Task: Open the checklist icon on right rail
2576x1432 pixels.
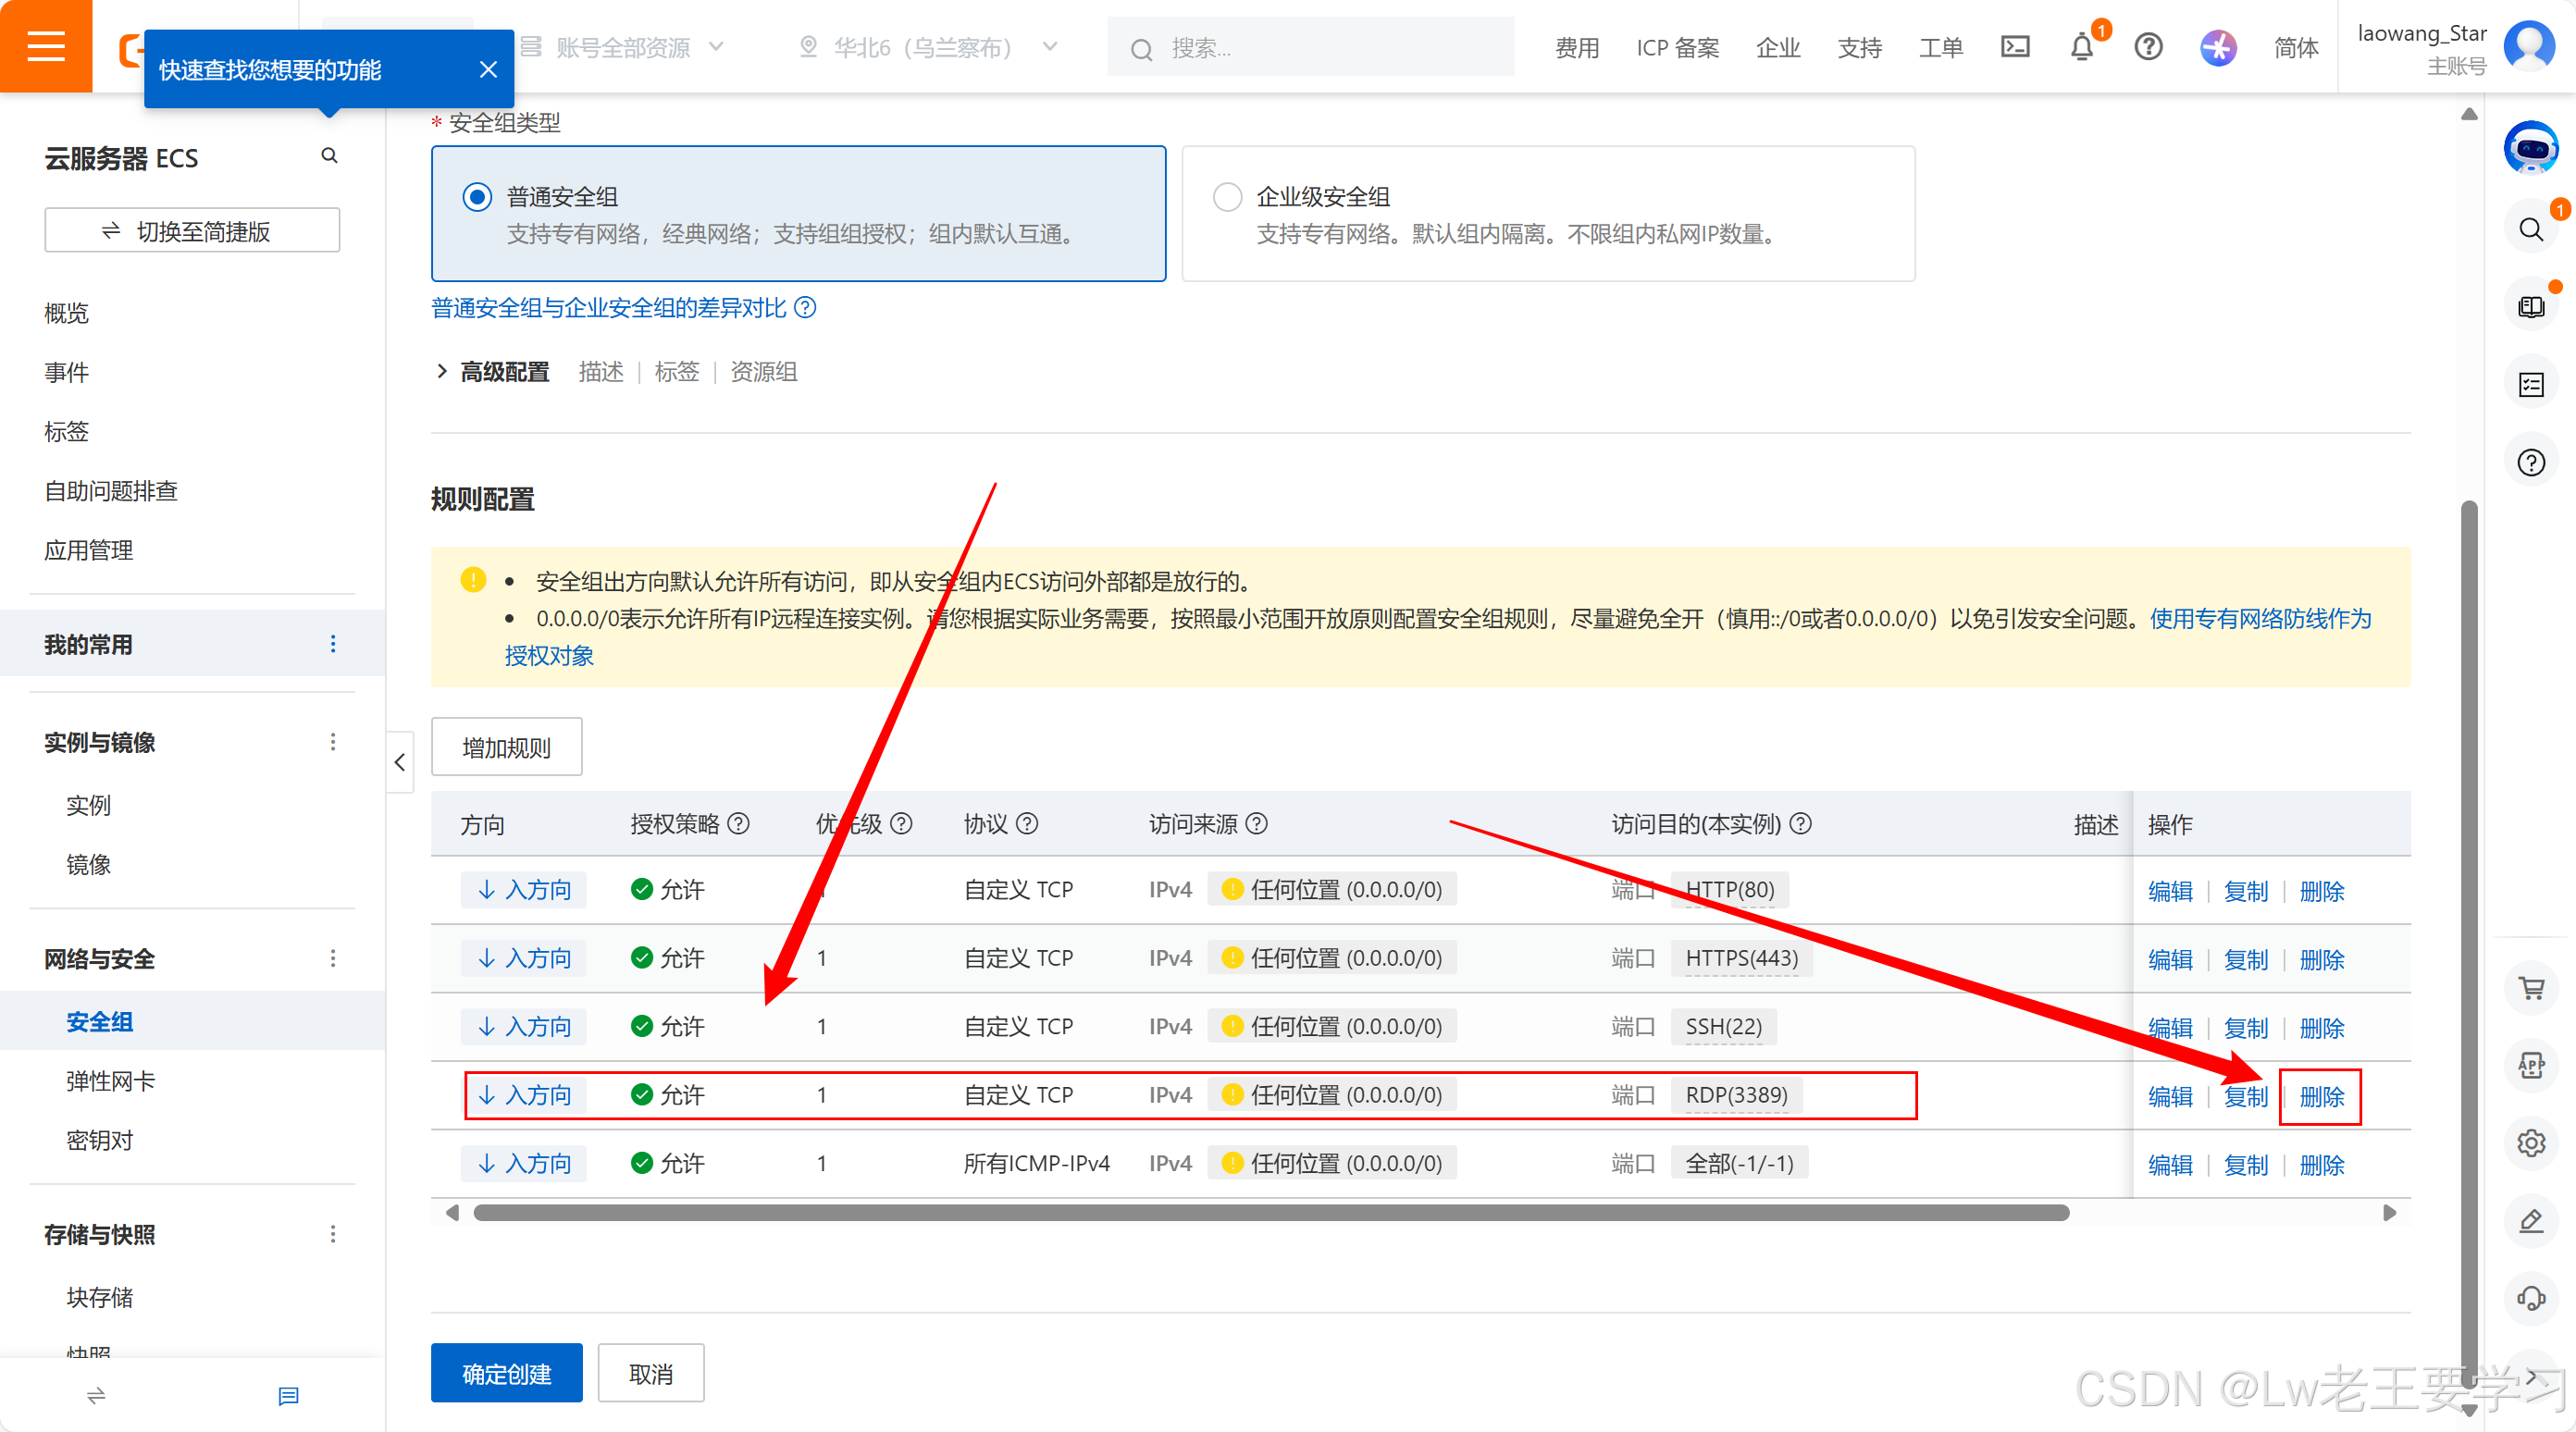Action: 2530,385
